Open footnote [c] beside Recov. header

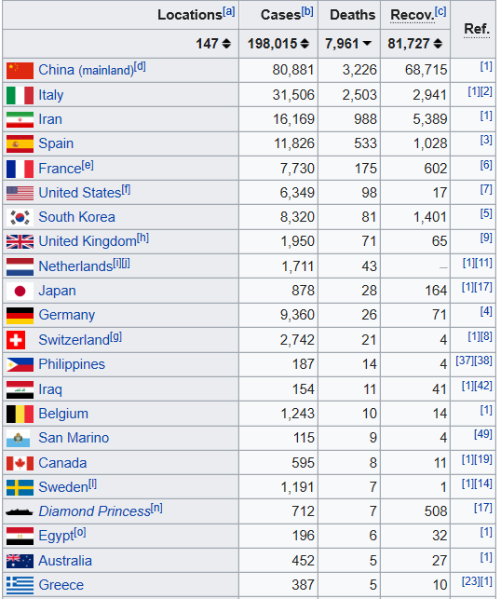pos(440,11)
